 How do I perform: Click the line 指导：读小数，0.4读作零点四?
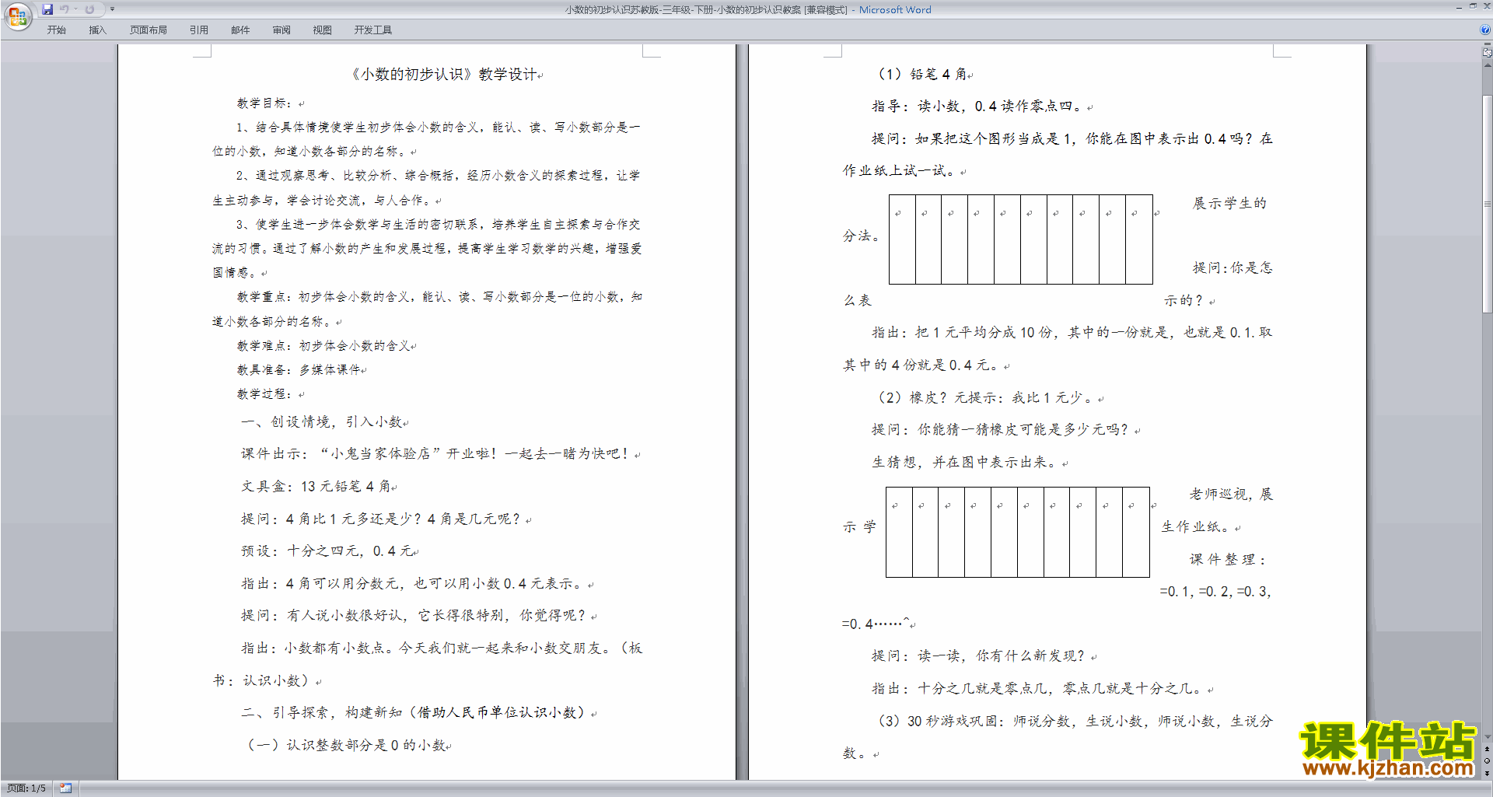pyautogui.click(x=977, y=107)
